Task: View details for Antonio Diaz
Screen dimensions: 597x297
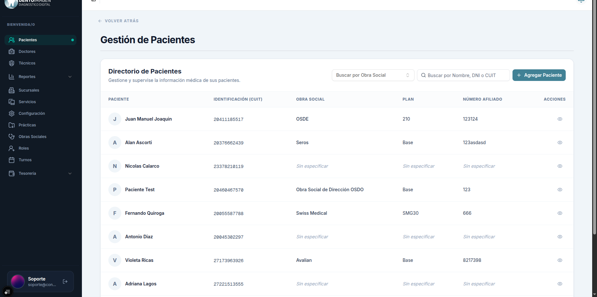Action: click(x=560, y=237)
